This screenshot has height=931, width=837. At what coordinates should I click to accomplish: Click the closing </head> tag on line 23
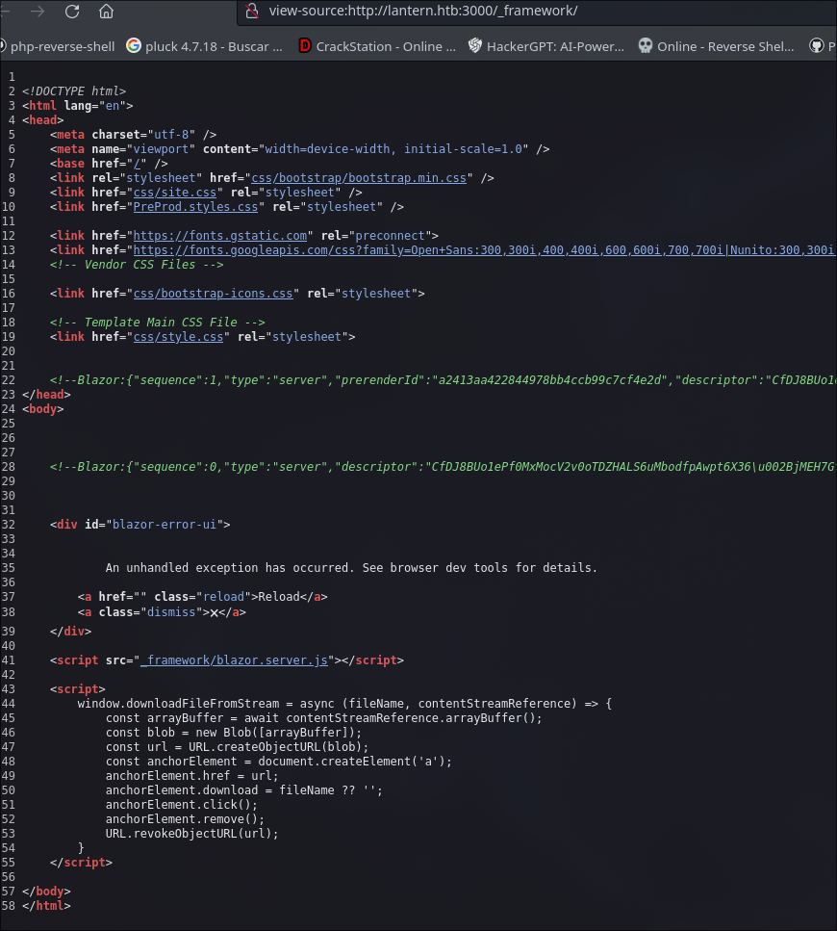pyautogui.click(x=46, y=394)
